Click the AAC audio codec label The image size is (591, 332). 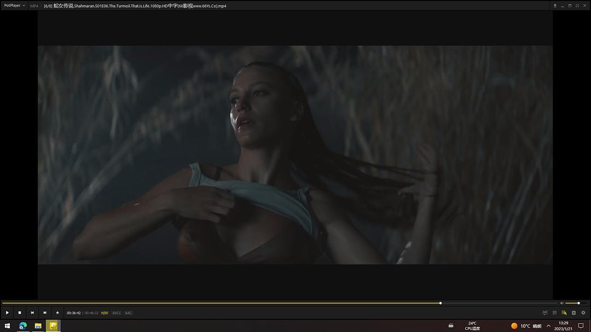(128, 313)
